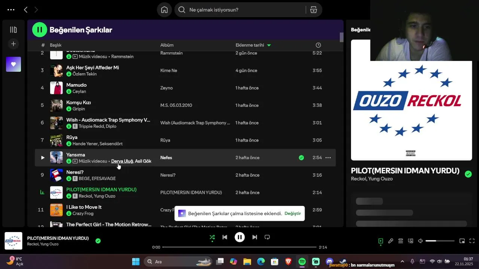Select the Mamudo track title

[76, 85]
